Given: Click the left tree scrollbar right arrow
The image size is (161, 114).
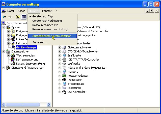Looking at the screenshot, I should [x=49, y=105].
